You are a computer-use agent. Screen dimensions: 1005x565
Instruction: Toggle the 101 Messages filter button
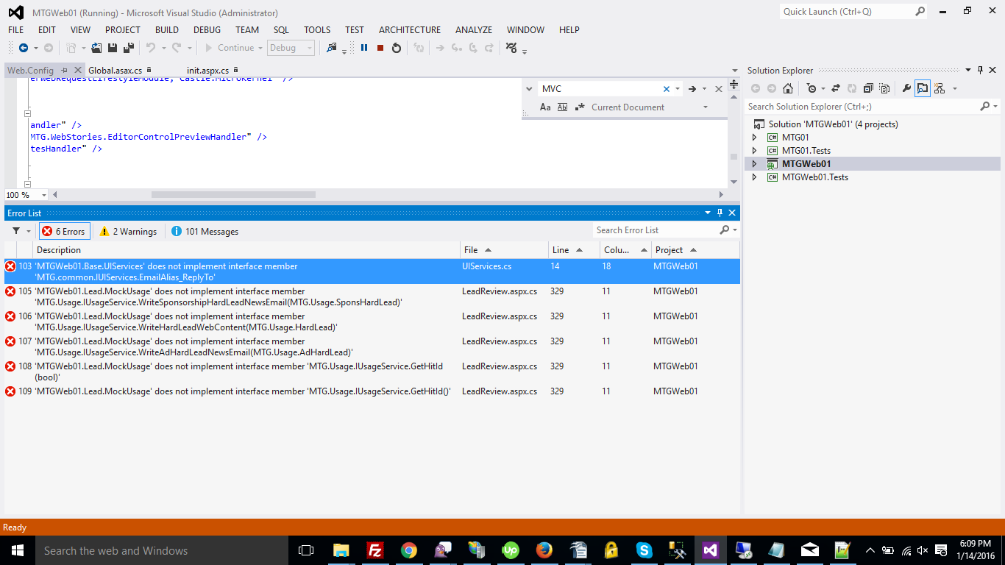tap(205, 231)
